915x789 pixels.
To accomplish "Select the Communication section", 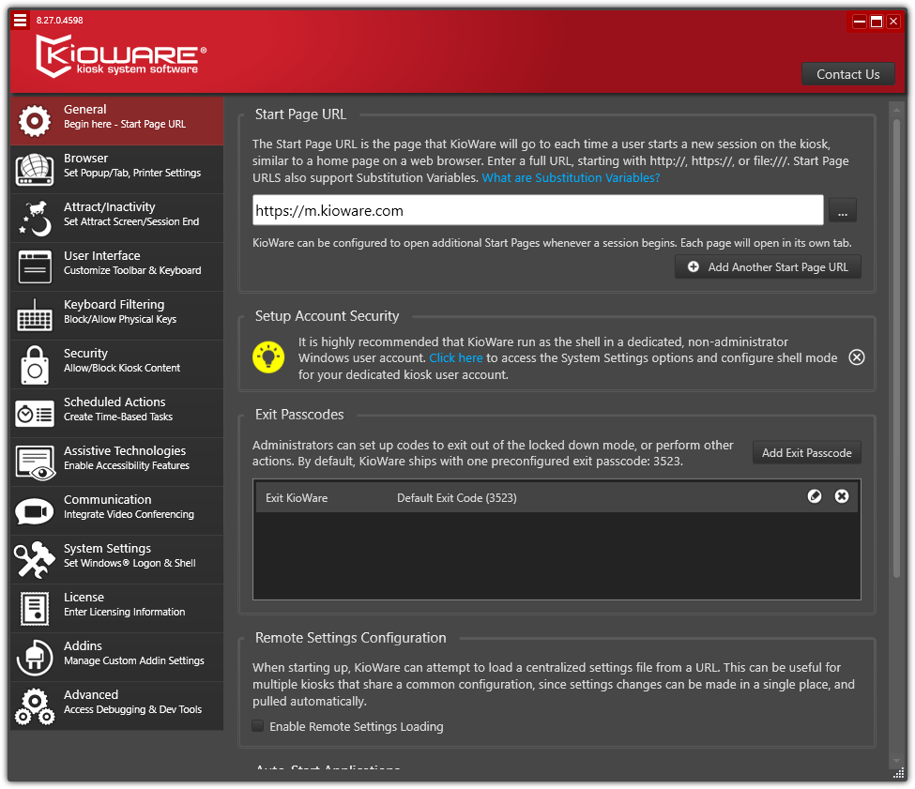I will 116,511.
